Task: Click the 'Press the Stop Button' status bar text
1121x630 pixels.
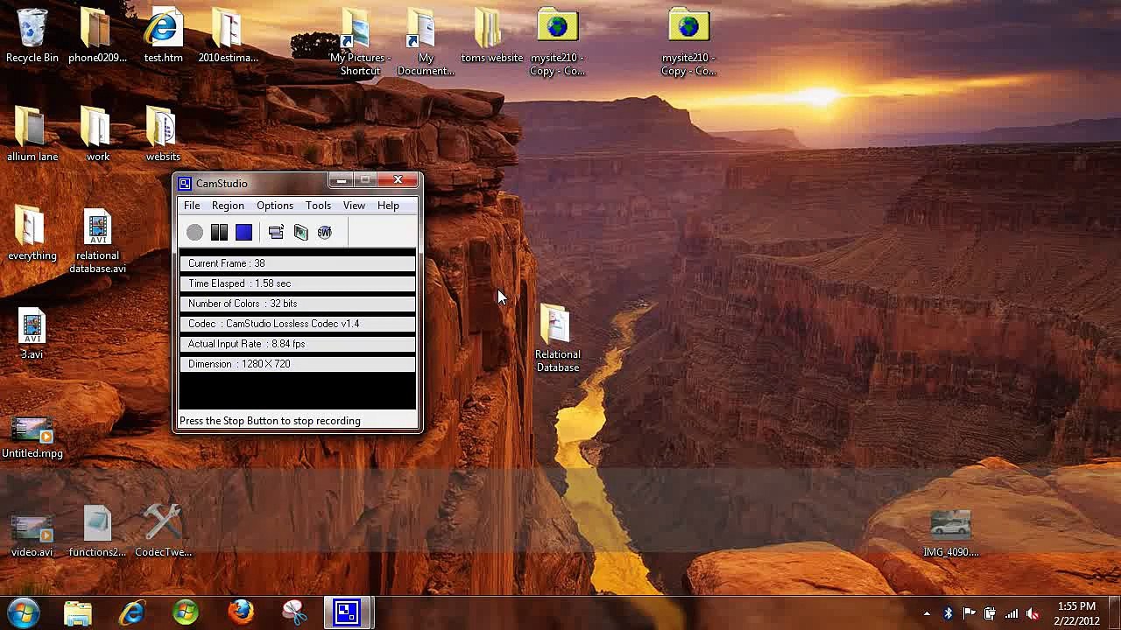Action: (x=270, y=421)
